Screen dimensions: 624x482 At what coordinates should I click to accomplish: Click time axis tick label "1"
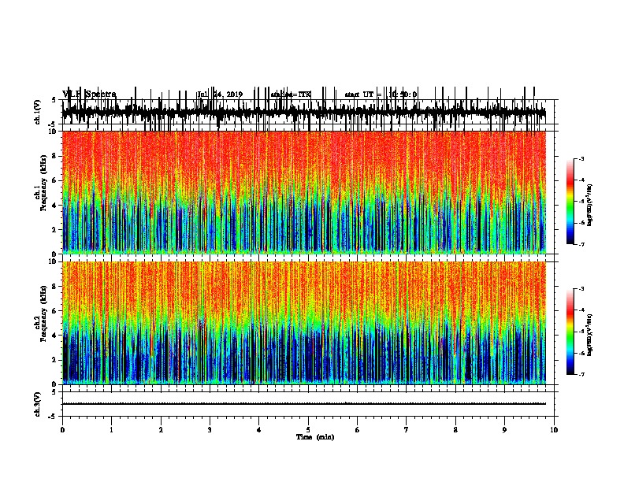(x=111, y=430)
